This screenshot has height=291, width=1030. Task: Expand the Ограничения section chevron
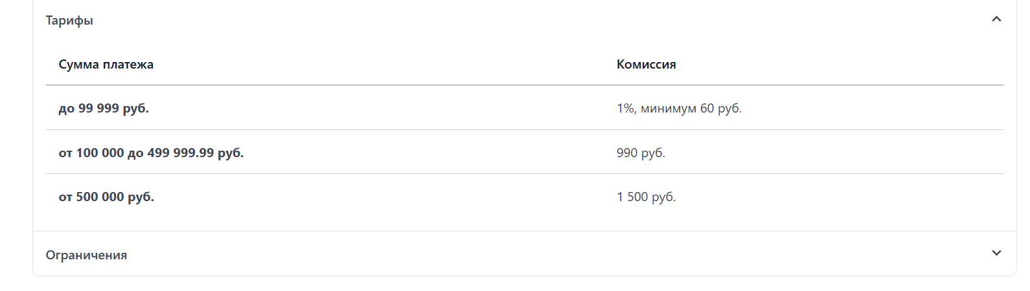(996, 253)
